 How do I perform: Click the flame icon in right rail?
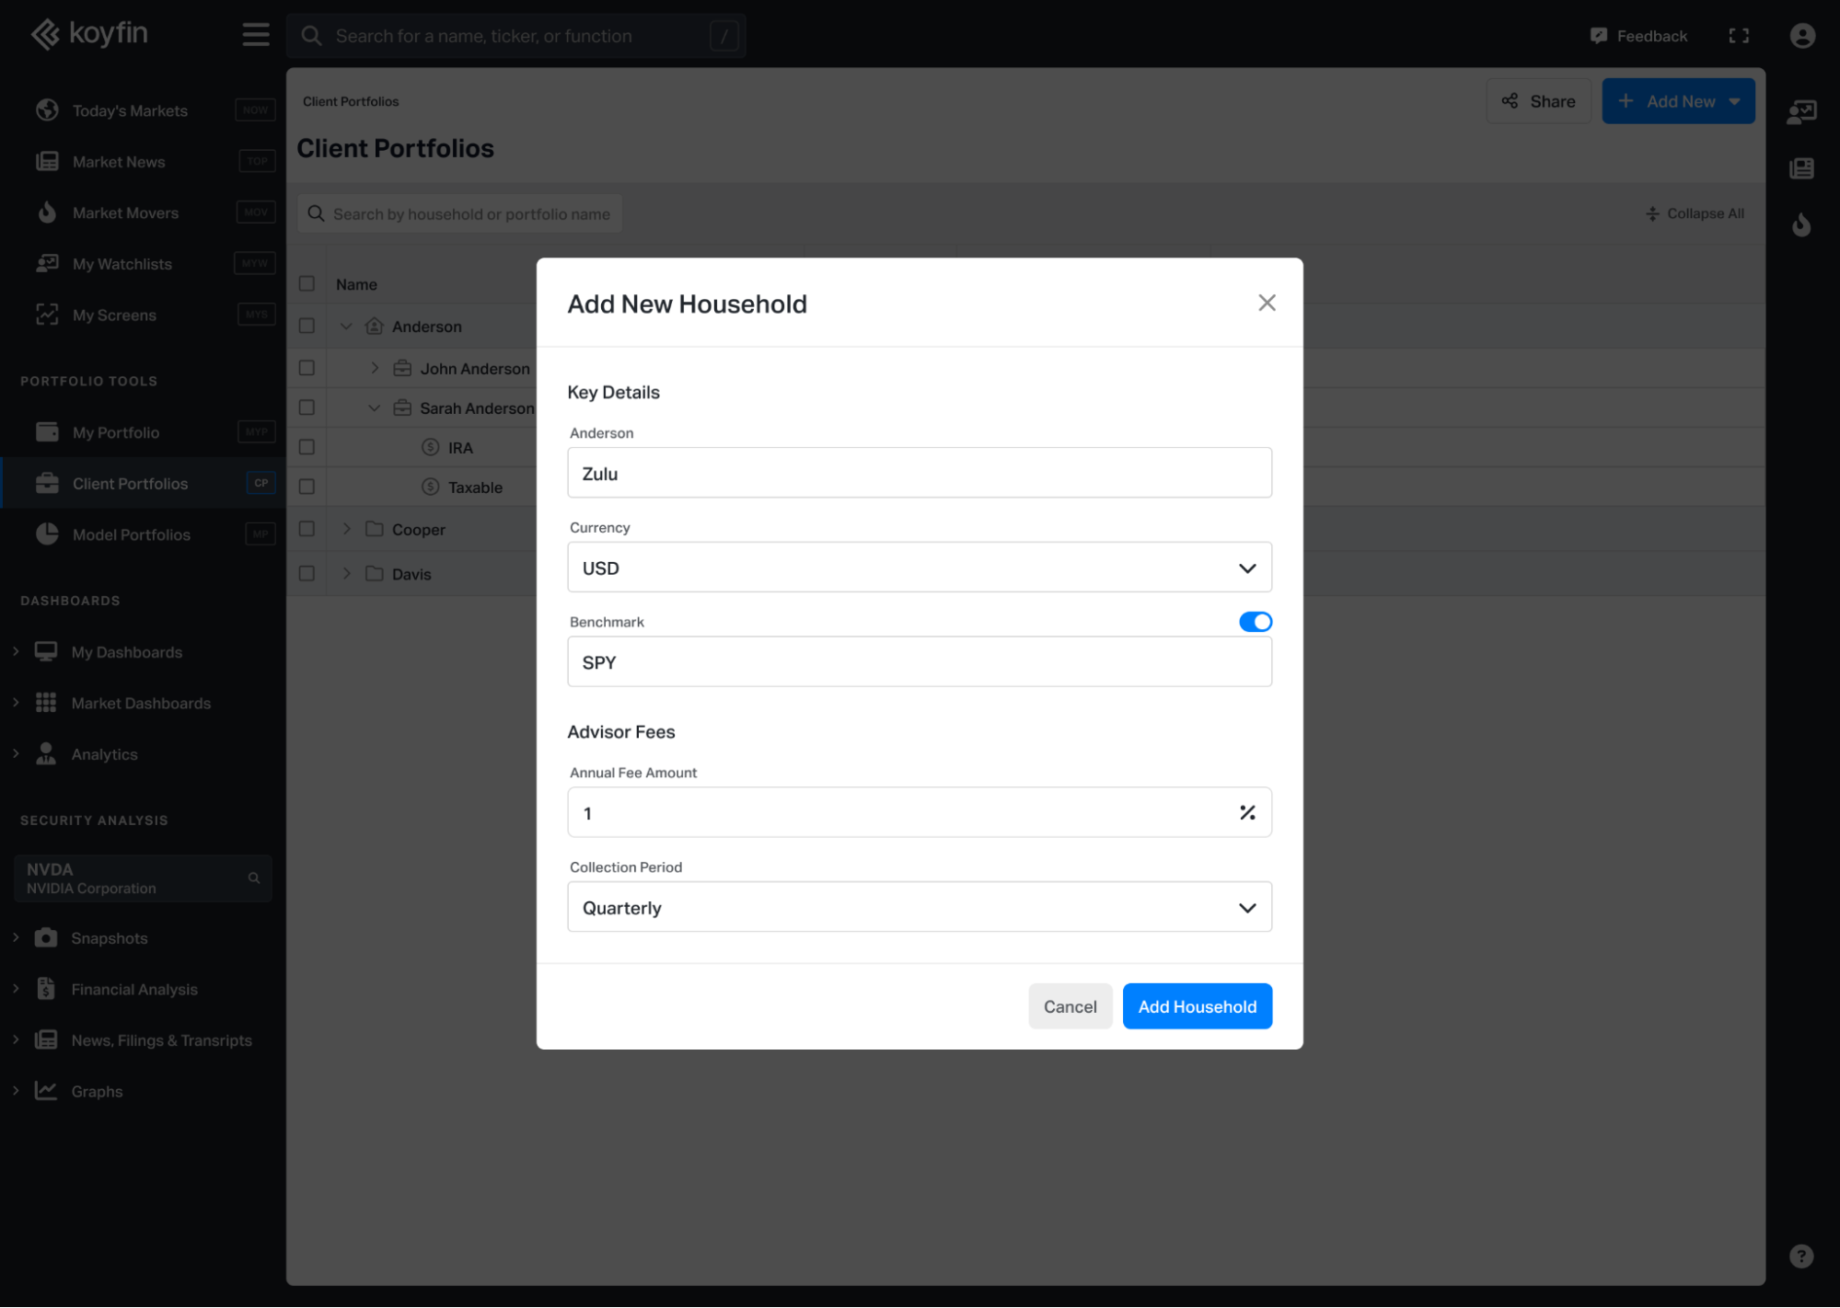(1800, 224)
